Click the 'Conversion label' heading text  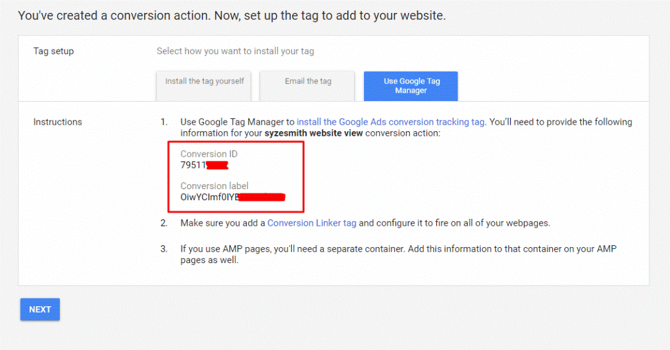[215, 186]
